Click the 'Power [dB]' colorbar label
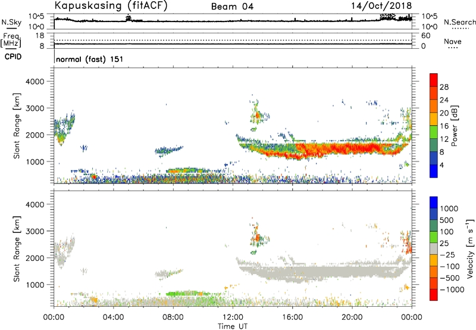Image resolution: width=476 pixels, height=330 pixels. pos(454,126)
